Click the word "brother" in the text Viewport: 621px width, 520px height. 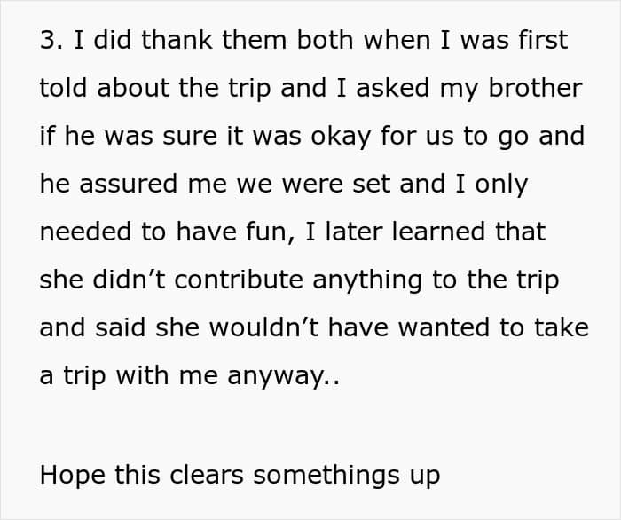click(535, 88)
